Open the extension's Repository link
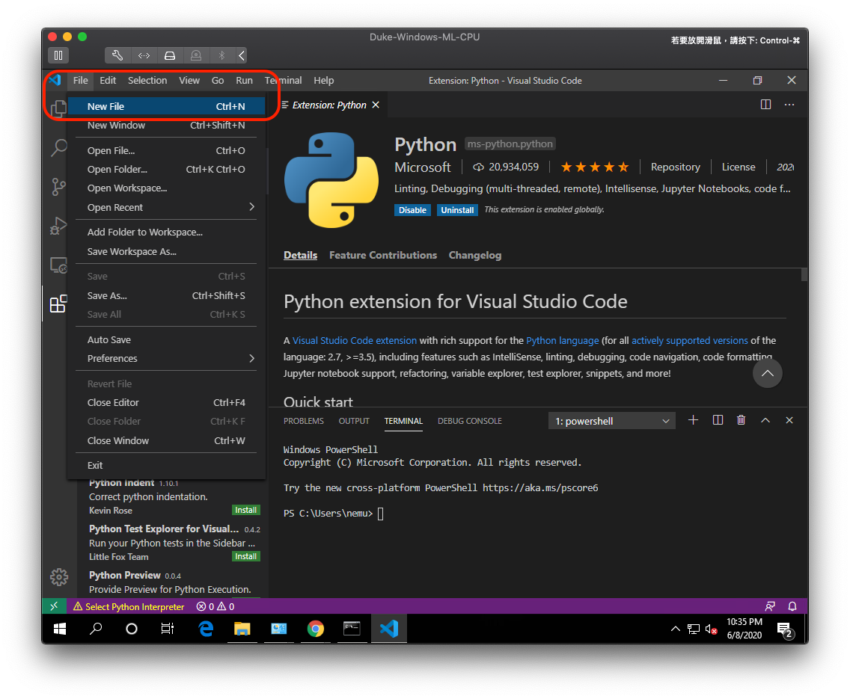Image resolution: width=850 pixels, height=699 pixels. point(675,167)
